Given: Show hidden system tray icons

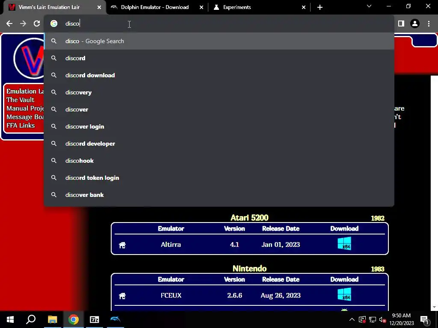Looking at the screenshot, I should pyautogui.click(x=352, y=319).
